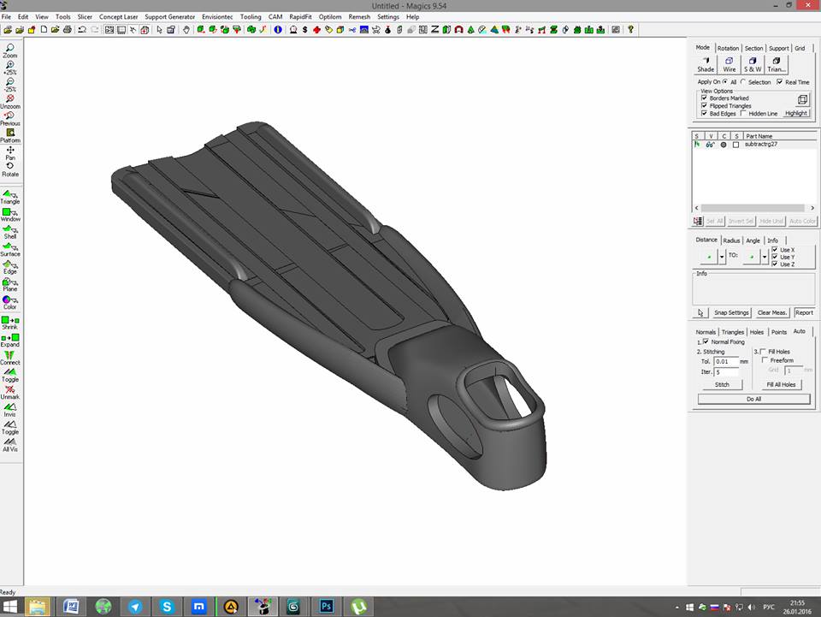Click the Unzoom tool
The image size is (821, 617).
pos(10,102)
